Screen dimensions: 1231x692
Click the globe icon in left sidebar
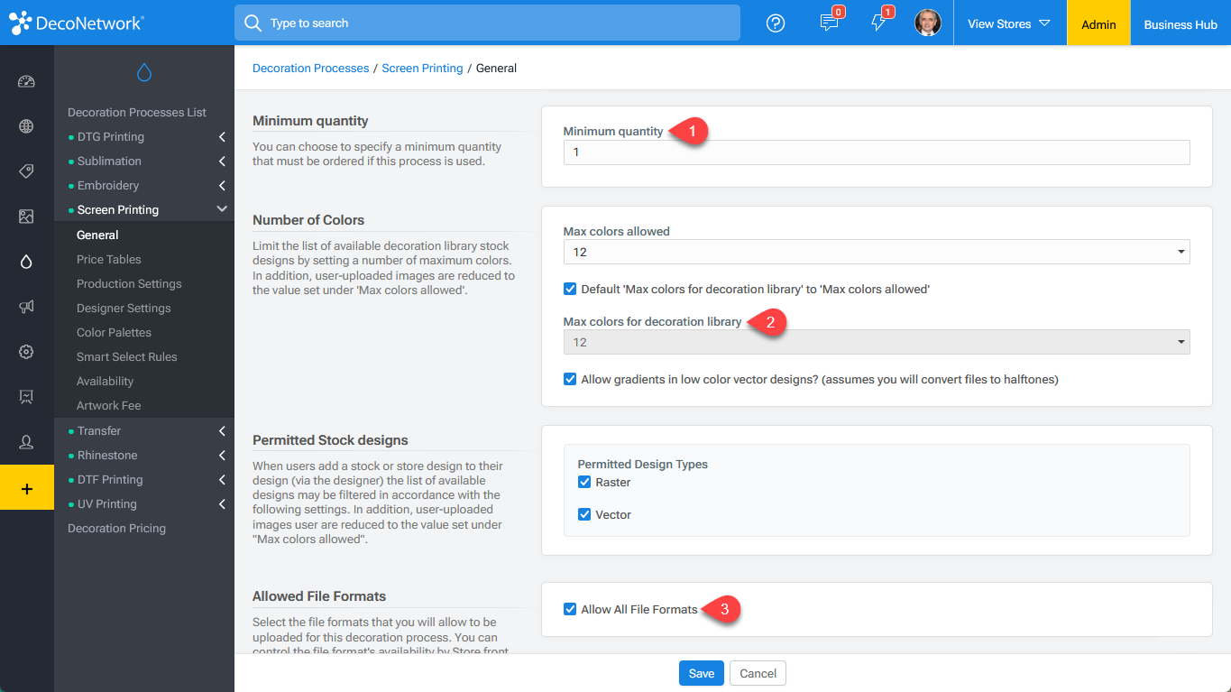pos(26,126)
